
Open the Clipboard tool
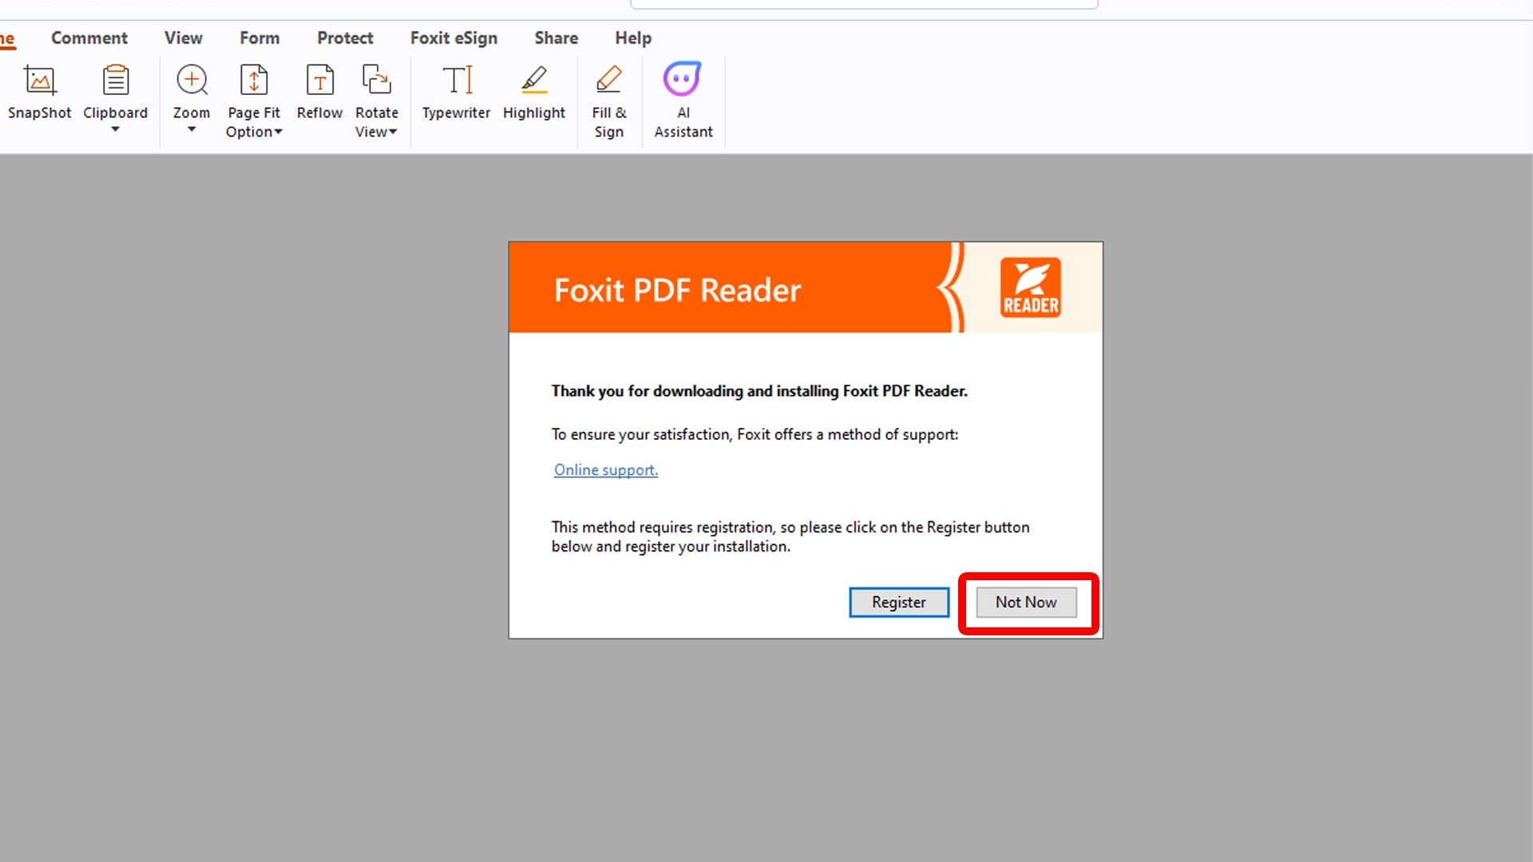click(116, 93)
